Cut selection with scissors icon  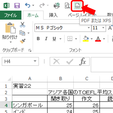pyautogui.click(x=22, y=25)
